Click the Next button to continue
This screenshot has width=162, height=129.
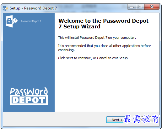coord(116,120)
